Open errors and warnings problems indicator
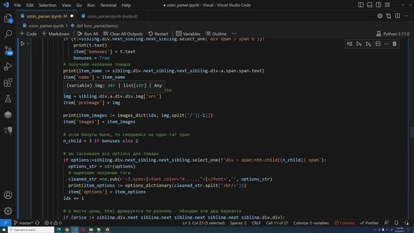414x233 pixels. pos(53,223)
